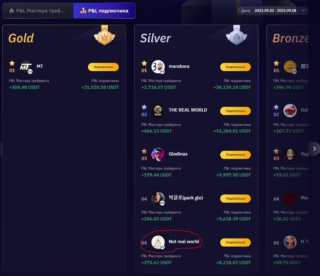
Task: Click Not real world pyramid avatar
Action: [x=158, y=242]
